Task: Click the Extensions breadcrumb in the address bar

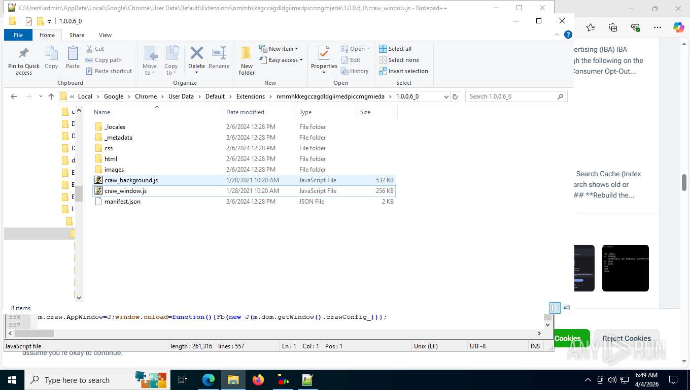Action: pos(250,96)
